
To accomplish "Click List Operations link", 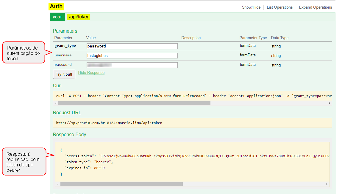I will 279,7.
